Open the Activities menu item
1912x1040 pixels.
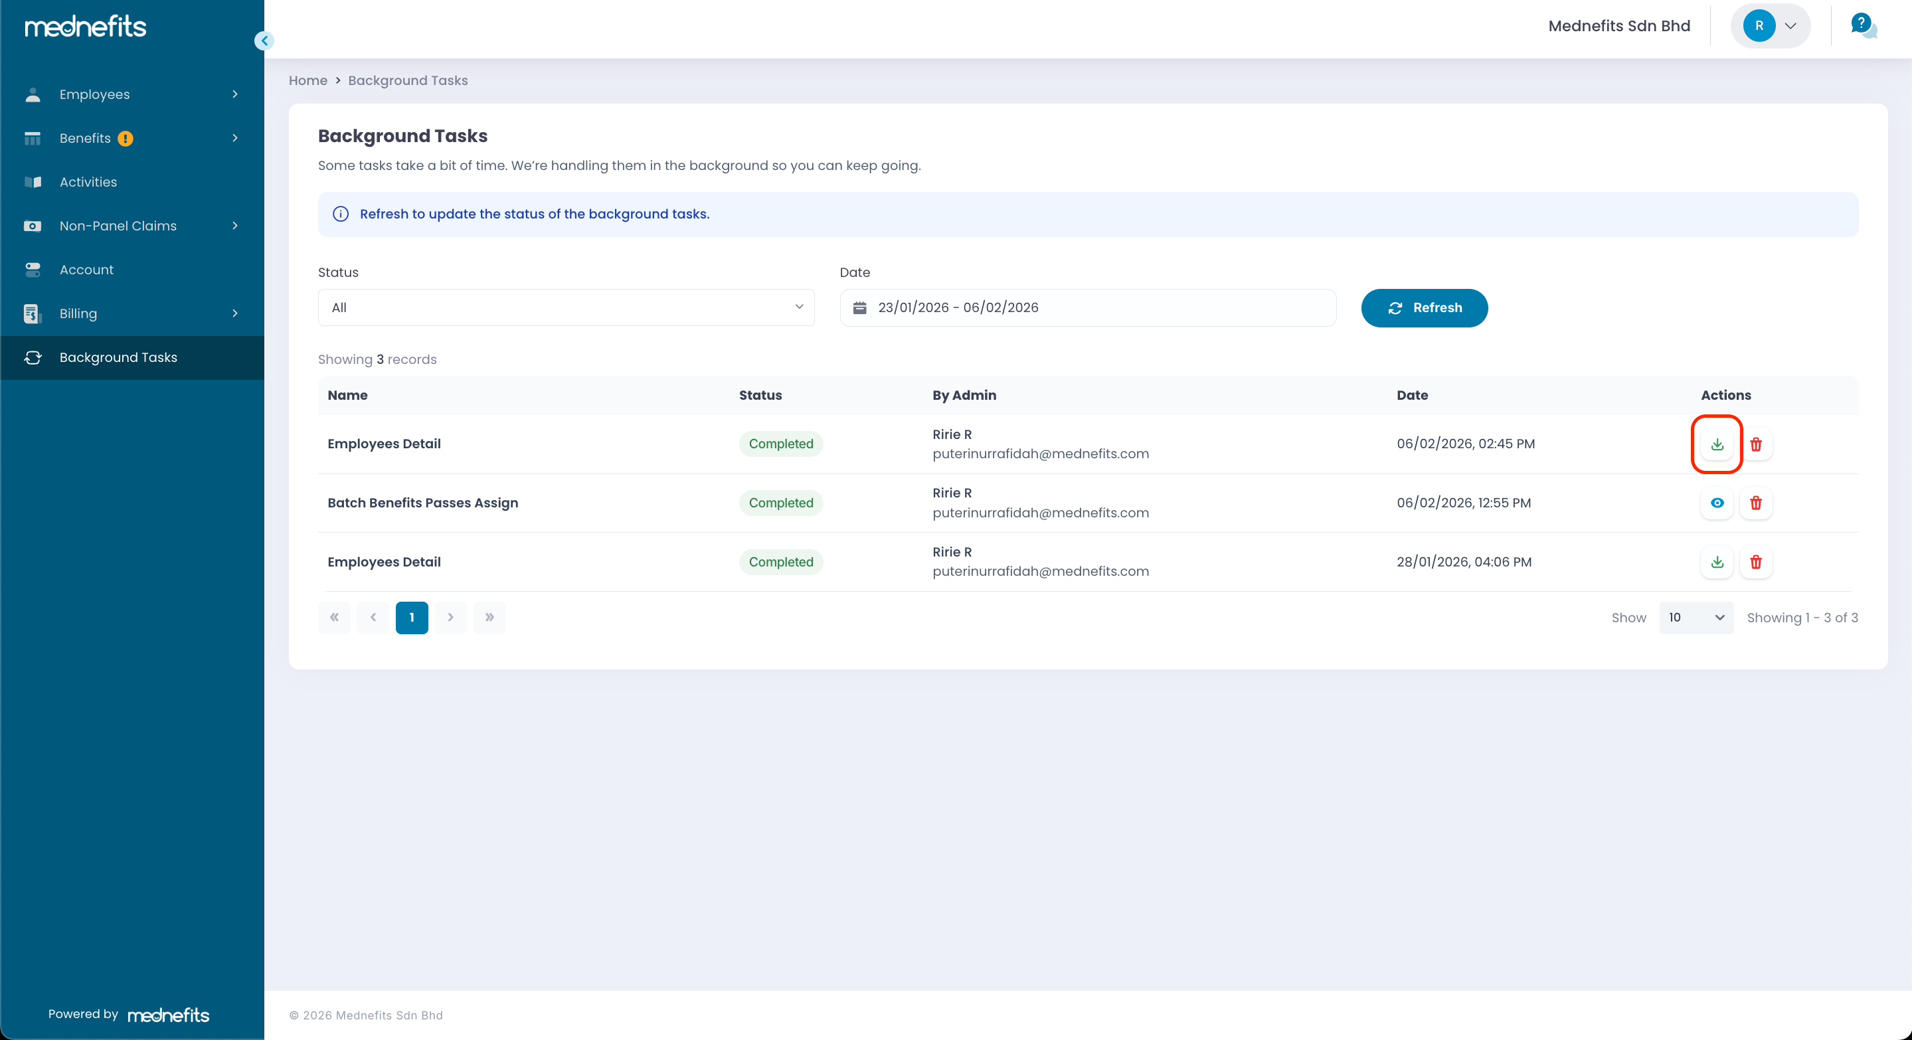tap(88, 182)
